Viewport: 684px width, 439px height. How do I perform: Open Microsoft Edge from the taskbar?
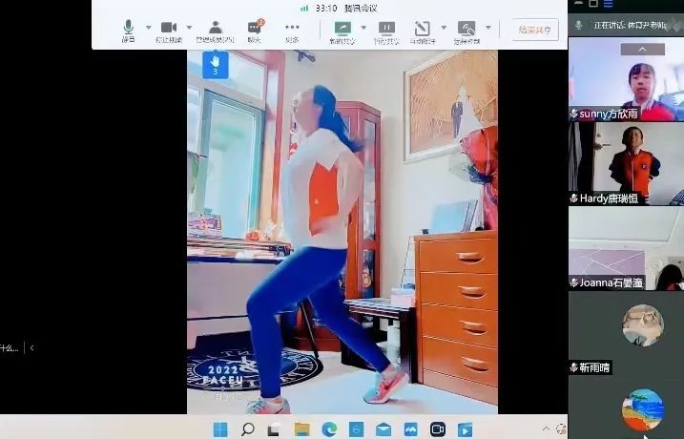329,429
